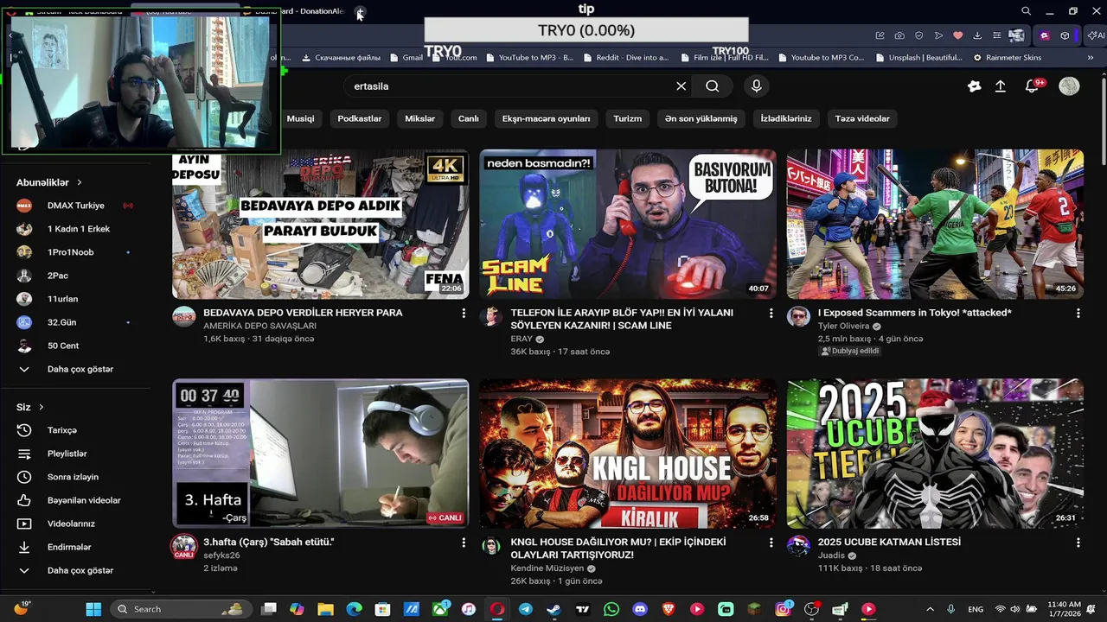The image size is (1107, 622).
Task: Select the Mikslər filter chip
Action: (x=419, y=118)
